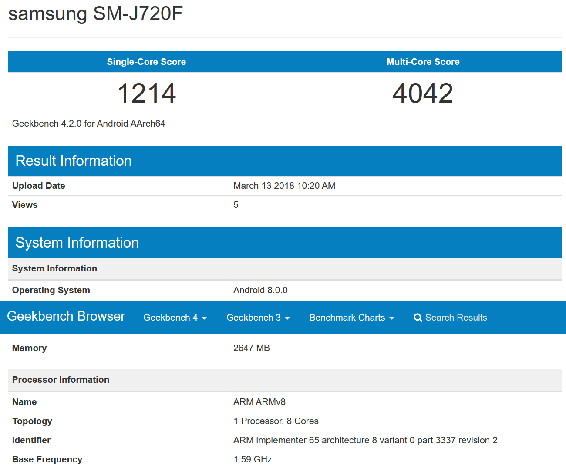
Task: Click the single-core score value 1214
Action: (146, 94)
